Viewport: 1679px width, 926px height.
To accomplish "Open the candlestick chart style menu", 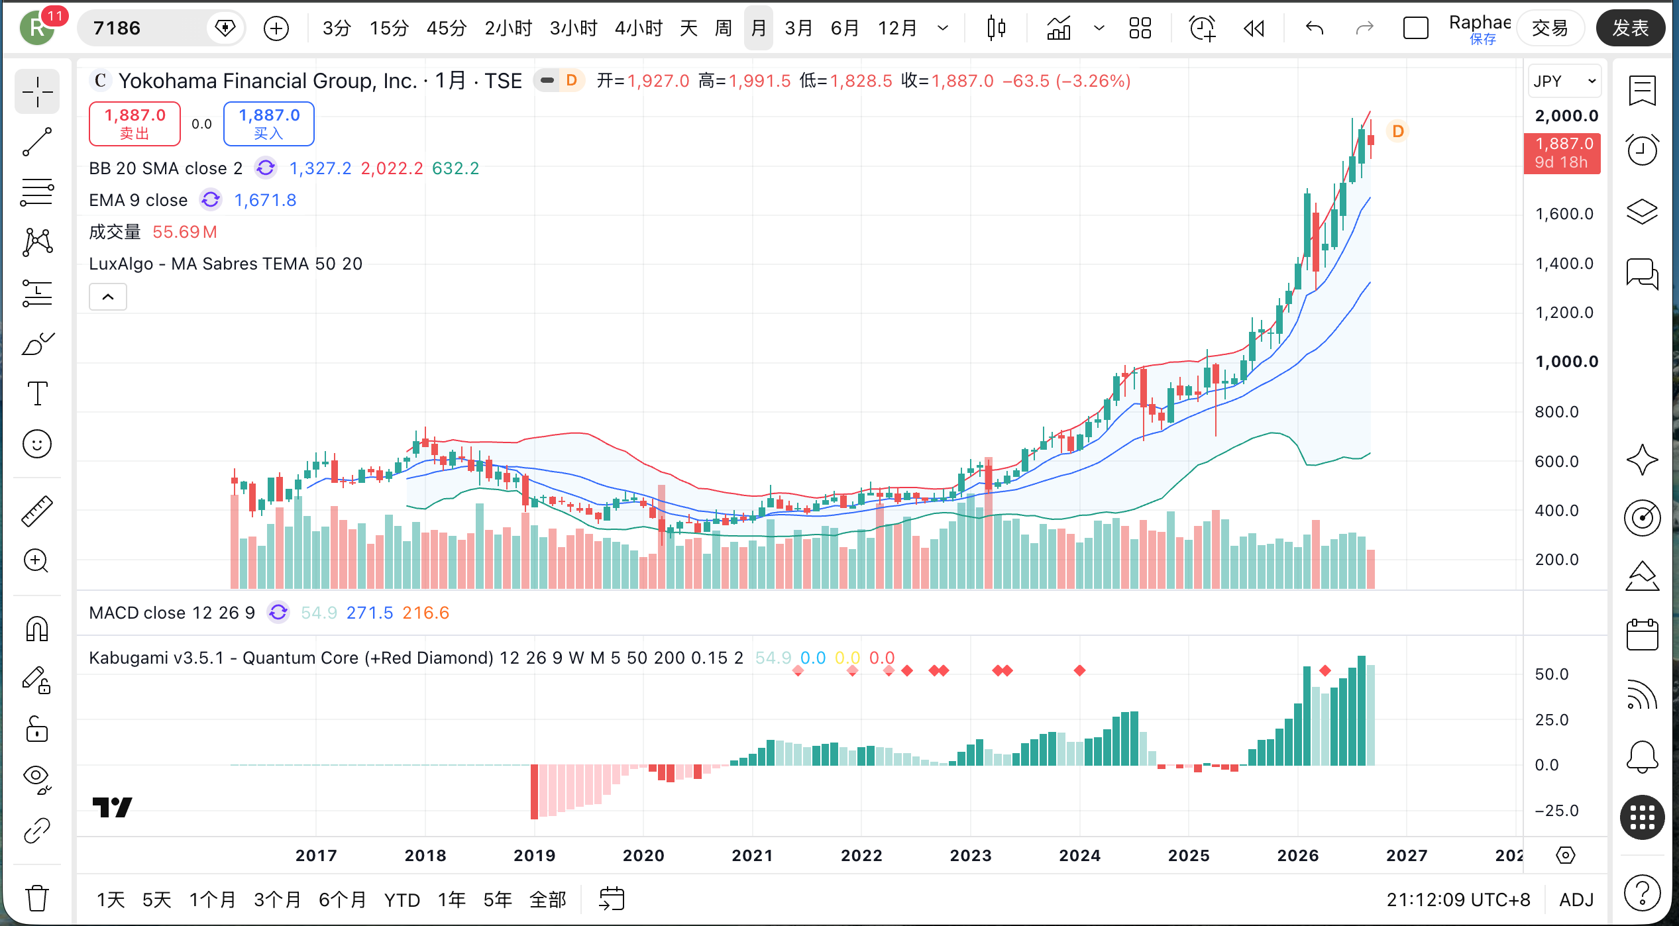I will pyautogui.click(x=996, y=28).
